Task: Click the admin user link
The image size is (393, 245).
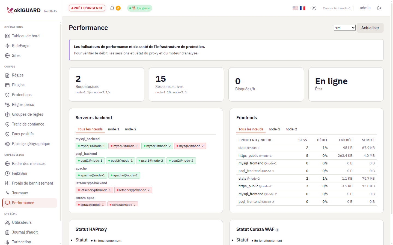Action: click(x=365, y=8)
